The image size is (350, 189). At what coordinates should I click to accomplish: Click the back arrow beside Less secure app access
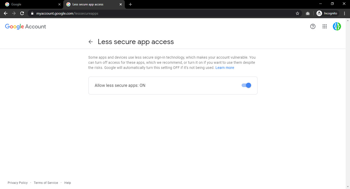tap(91, 41)
